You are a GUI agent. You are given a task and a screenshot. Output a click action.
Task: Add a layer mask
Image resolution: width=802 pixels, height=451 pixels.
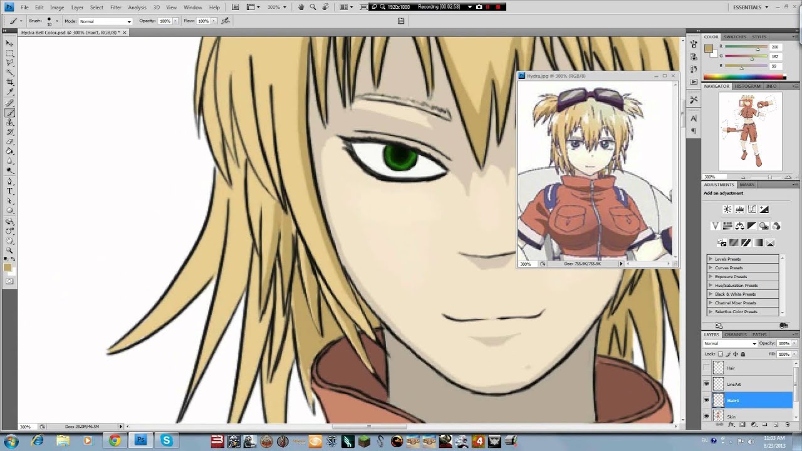[x=742, y=424]
